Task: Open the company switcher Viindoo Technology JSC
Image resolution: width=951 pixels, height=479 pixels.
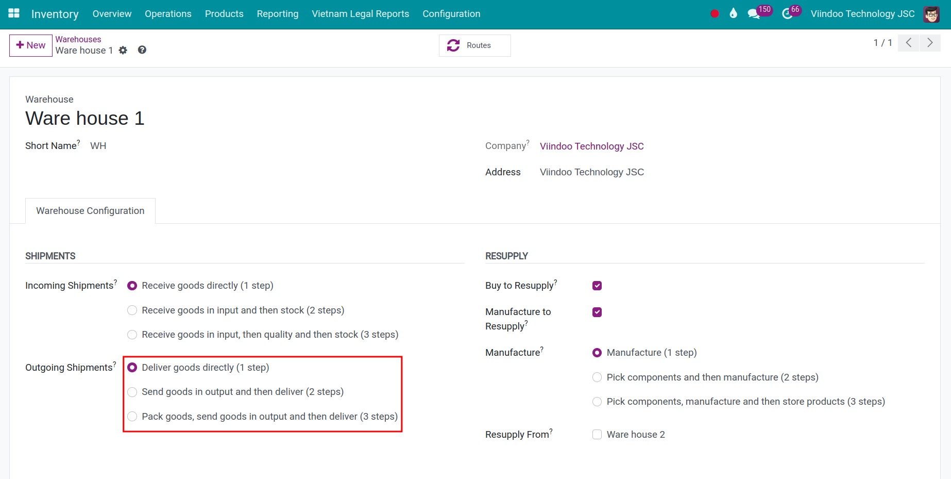Action: 862,14
